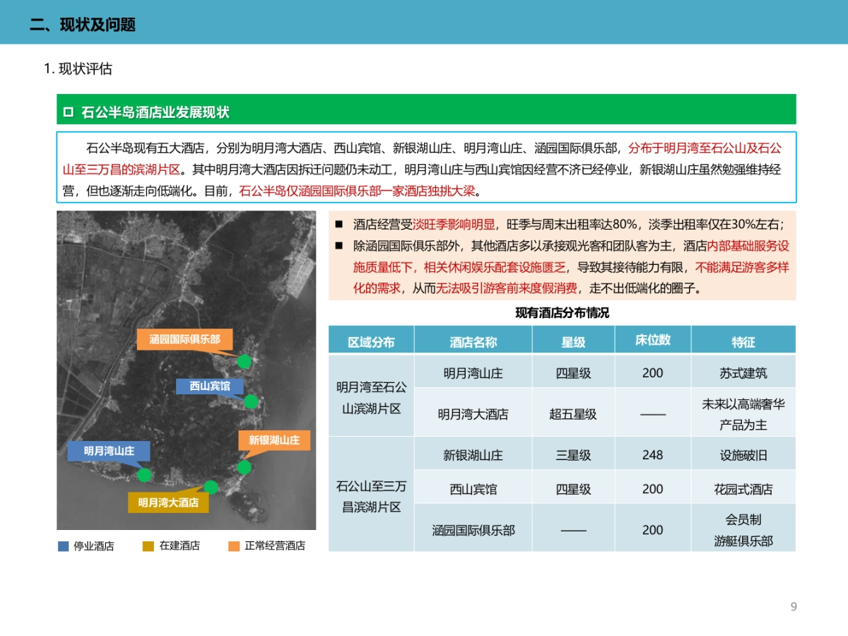Click the 现有酒店分布情况 table title
Image resolution: width=848 pixels, height=636 pixels.
point(561,312)
